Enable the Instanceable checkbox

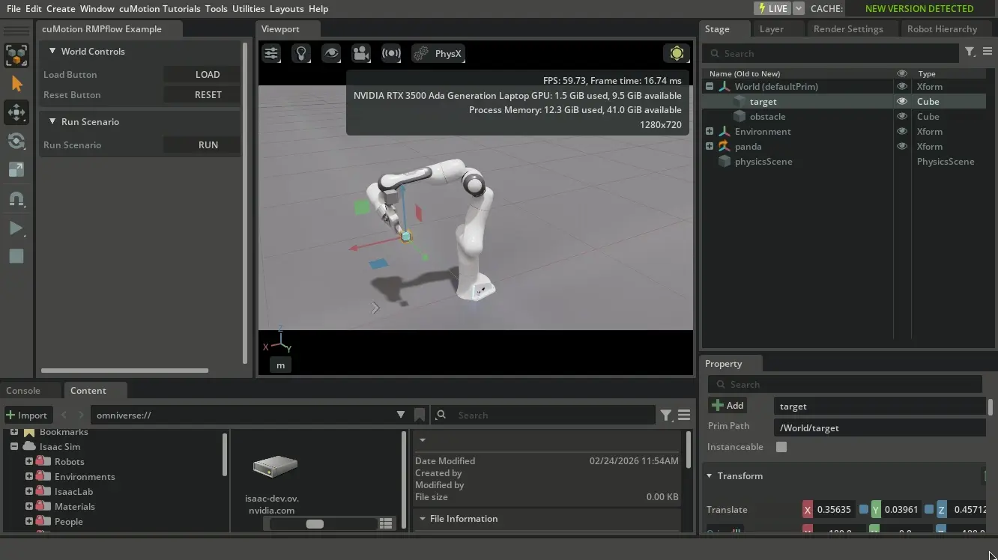tap(781, 447)
